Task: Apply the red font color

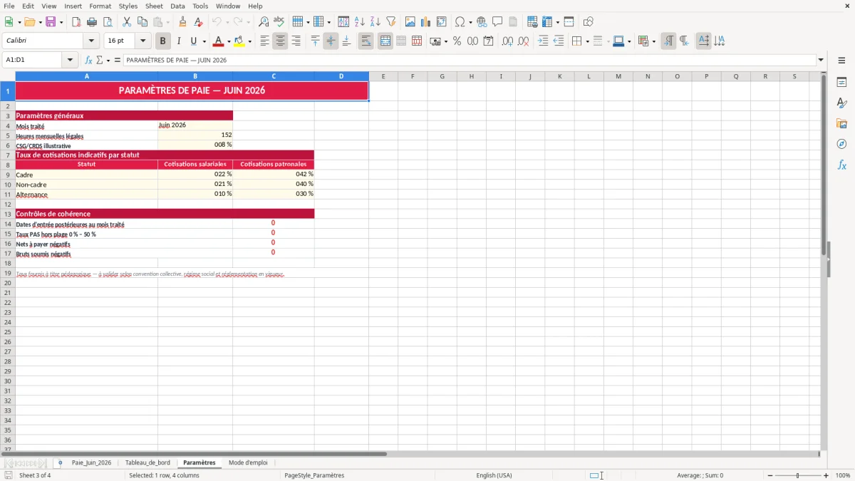Action: (218, 41)
